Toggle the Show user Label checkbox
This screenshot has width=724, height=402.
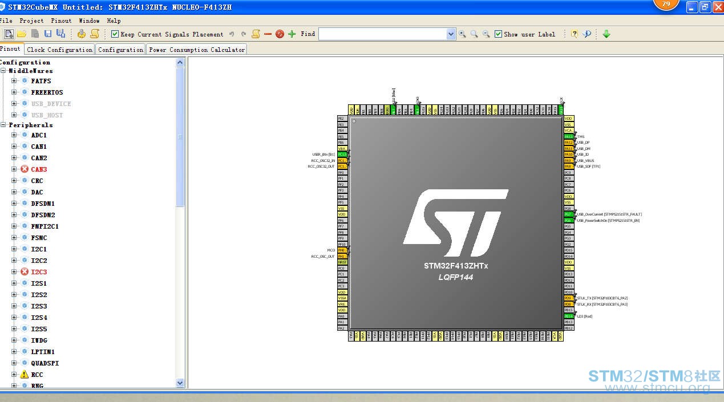499,34
